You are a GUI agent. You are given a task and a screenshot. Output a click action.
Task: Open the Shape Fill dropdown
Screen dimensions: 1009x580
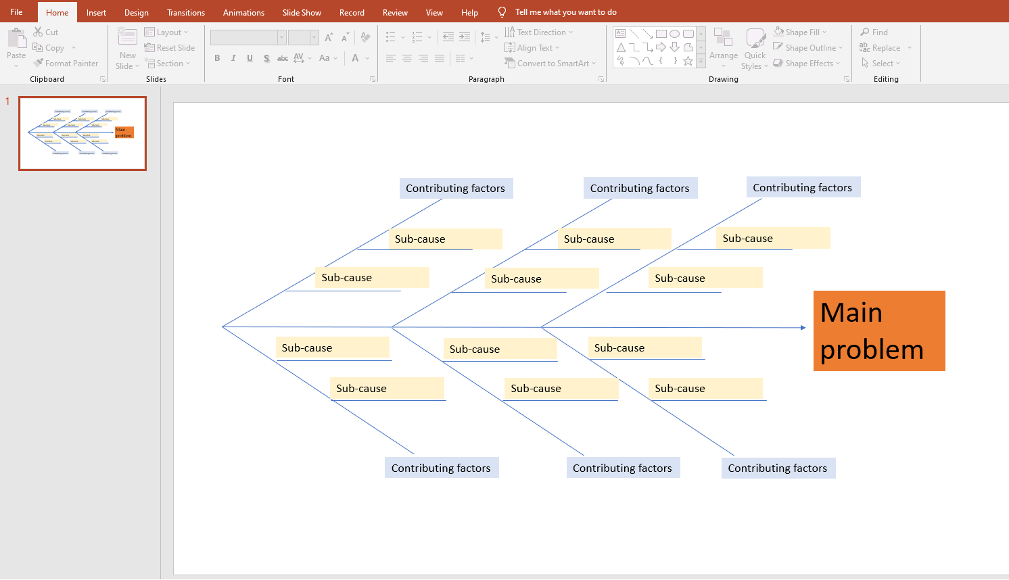[800, 32]
